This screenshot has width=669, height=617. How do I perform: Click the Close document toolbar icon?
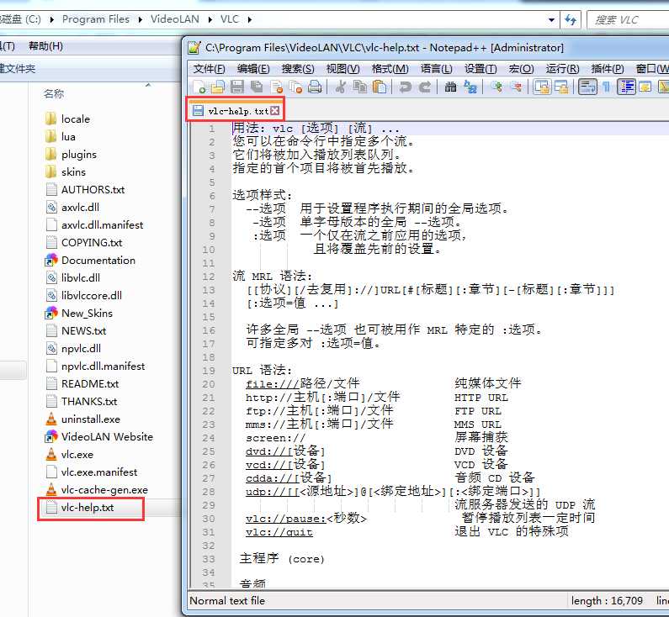pos(277,87)
